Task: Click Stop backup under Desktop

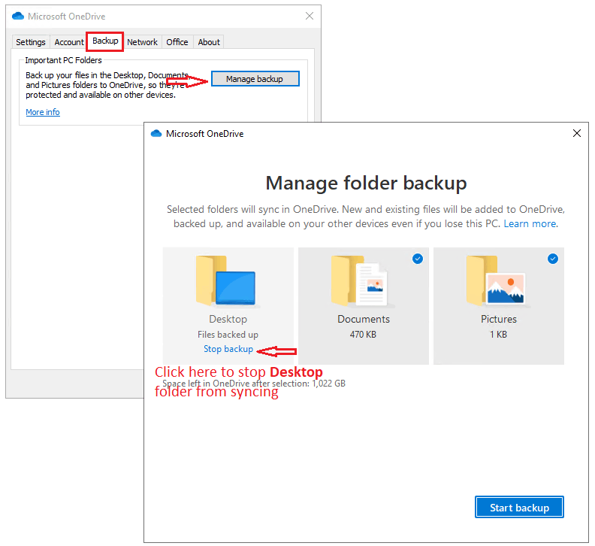Action: pyautogui.click(x=228, y=349)
